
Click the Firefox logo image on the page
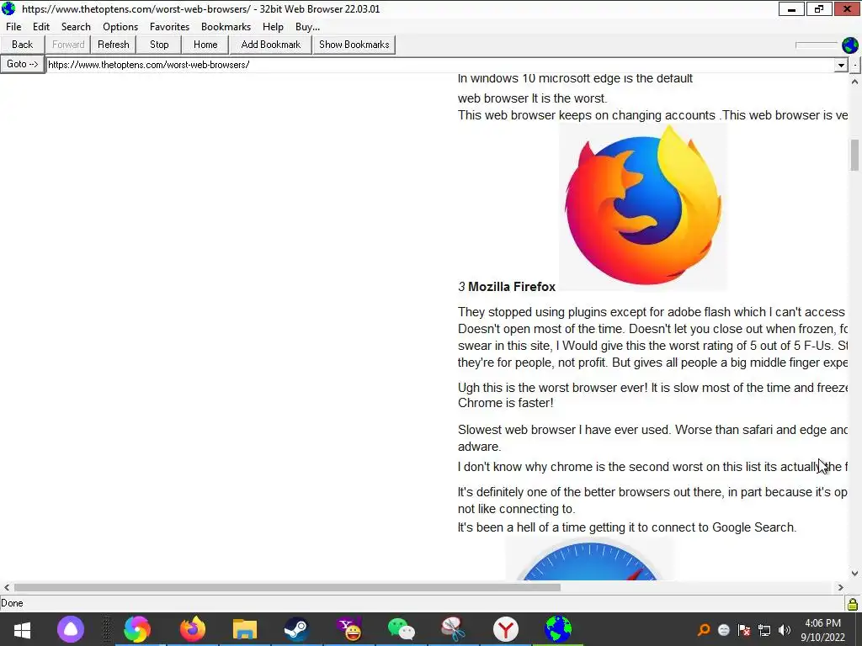click(642, 206)
